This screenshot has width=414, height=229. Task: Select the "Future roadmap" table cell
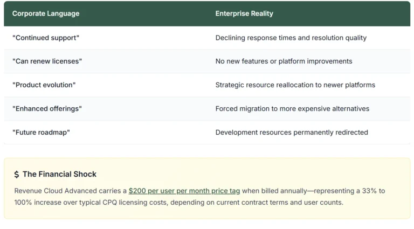pos(41,133)
